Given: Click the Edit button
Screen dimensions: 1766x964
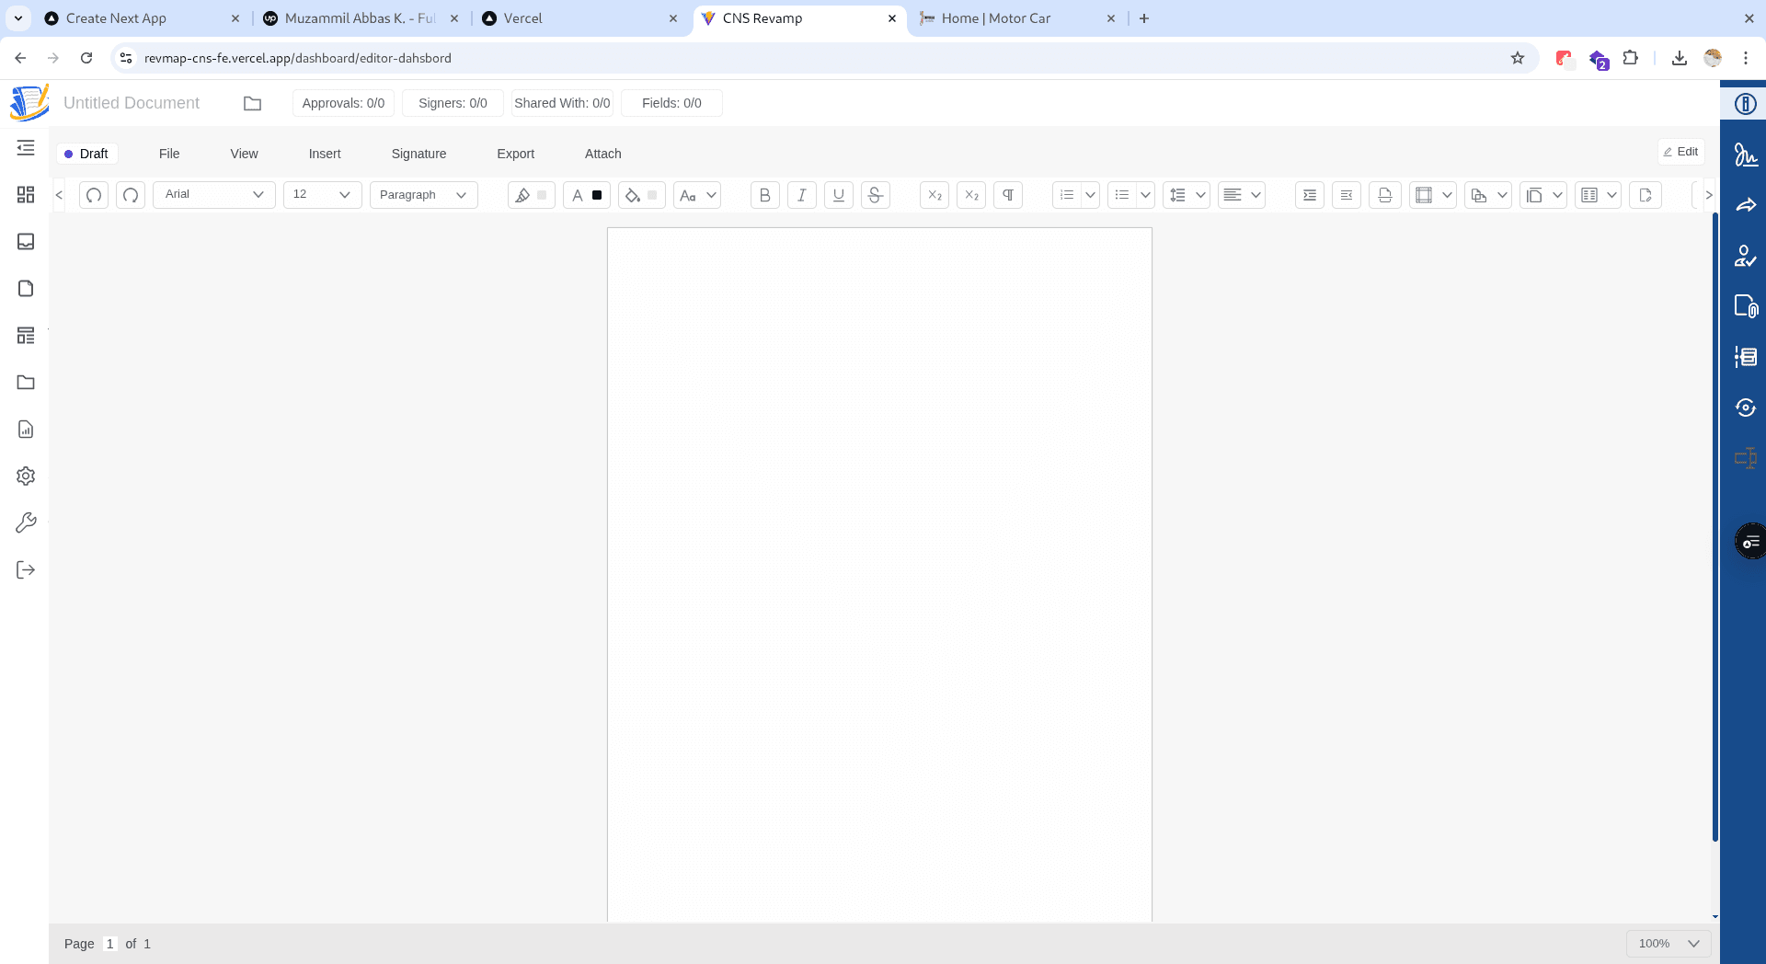Looking at the screenshot, I should [1681, 152].
